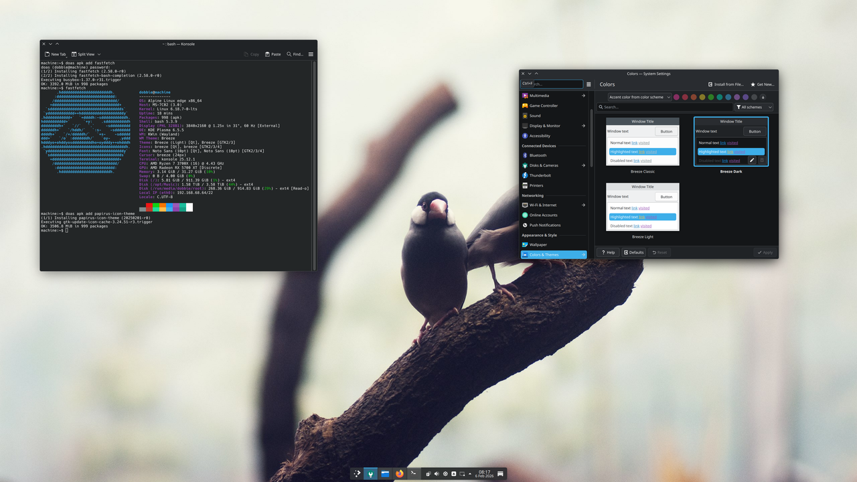The height and width of the screenshot is (482, 857).
Task: Open Wallpaper settings
Action: [554, 245]
